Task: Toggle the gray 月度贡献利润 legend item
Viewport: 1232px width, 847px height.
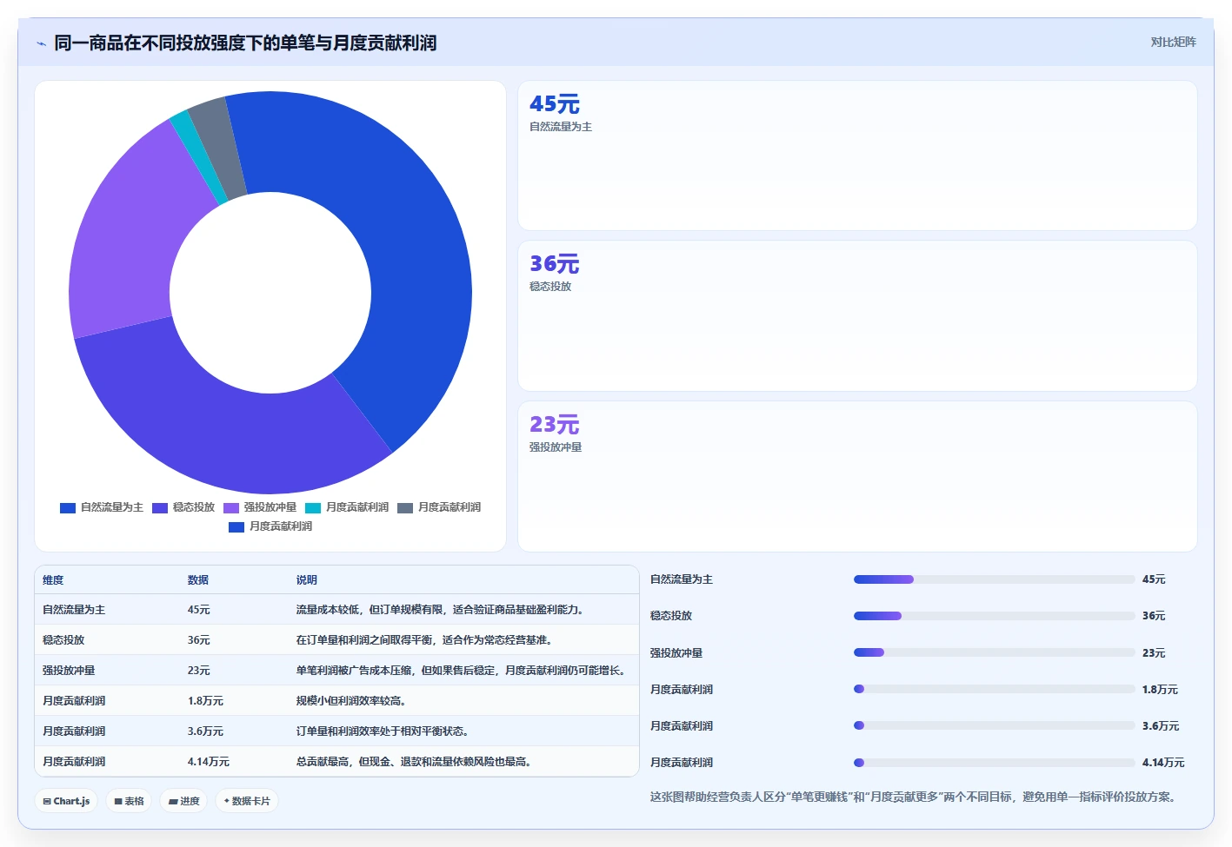Action: coord(439,507)
